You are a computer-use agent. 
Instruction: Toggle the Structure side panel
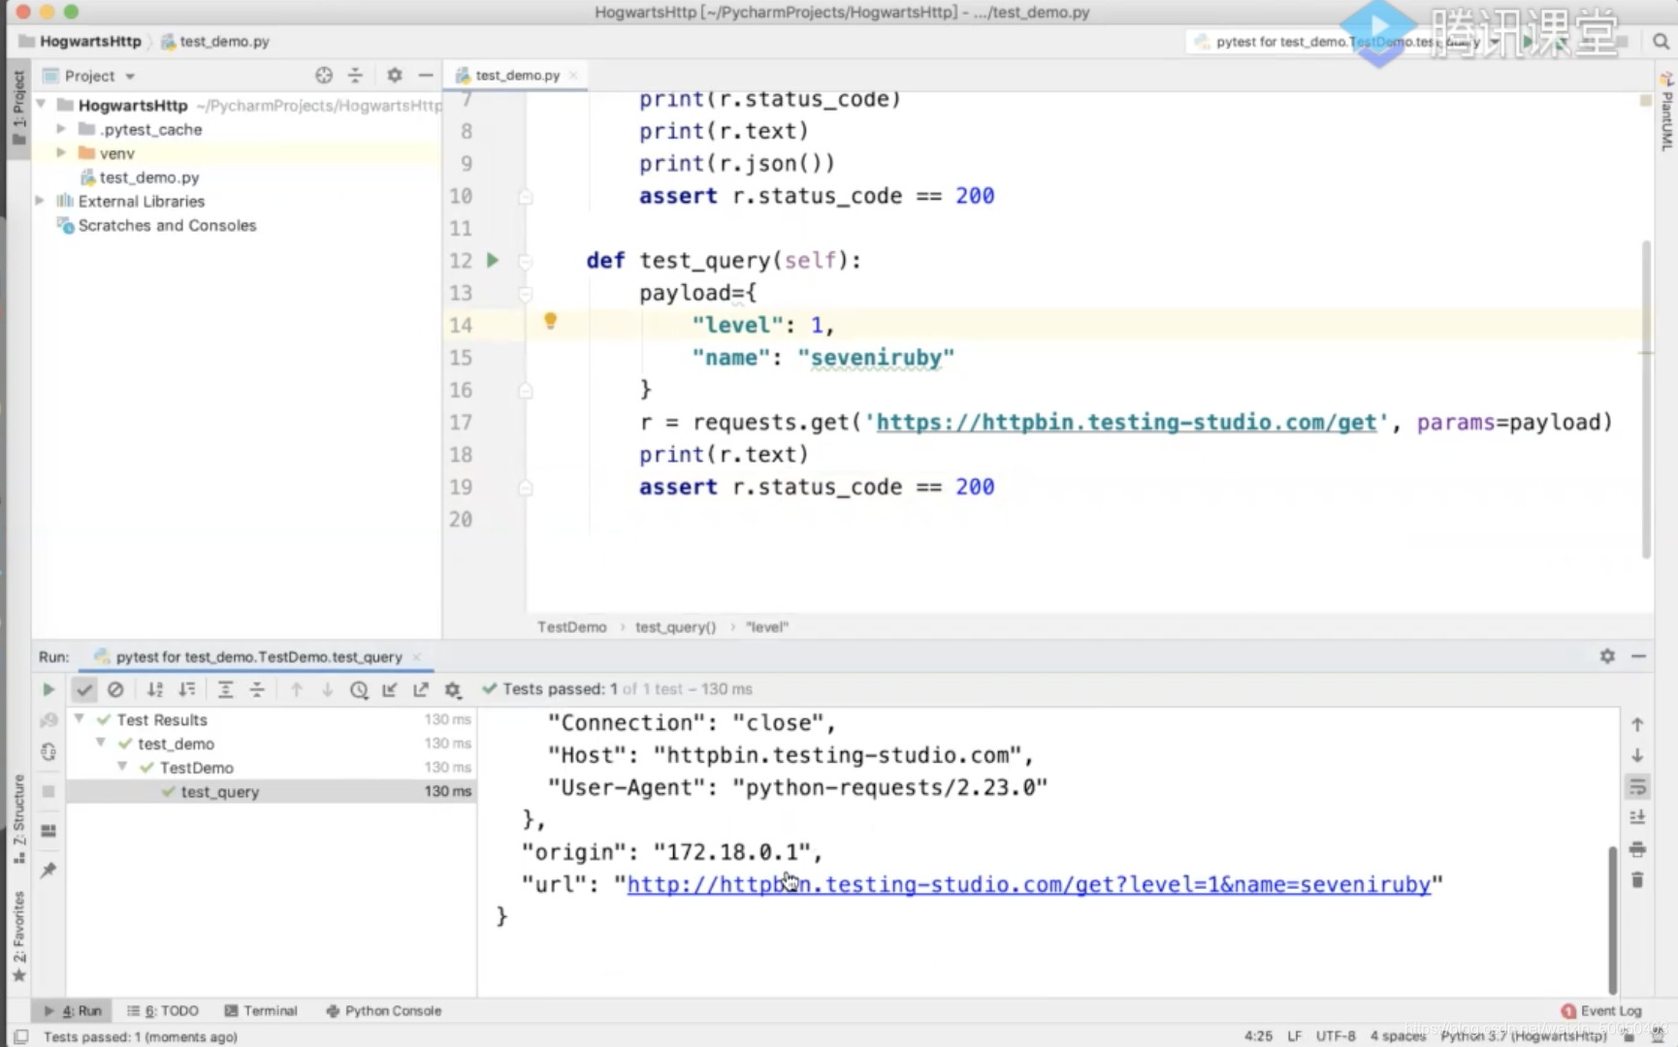18,818
